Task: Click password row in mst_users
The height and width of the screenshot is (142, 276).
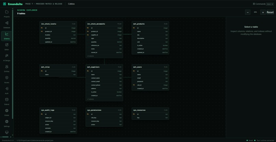Action: pyautogui.click(x=150, y=81)
